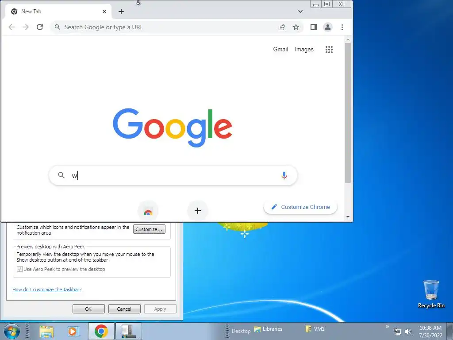Minimize the Chrome window

[x=316, y=4]
